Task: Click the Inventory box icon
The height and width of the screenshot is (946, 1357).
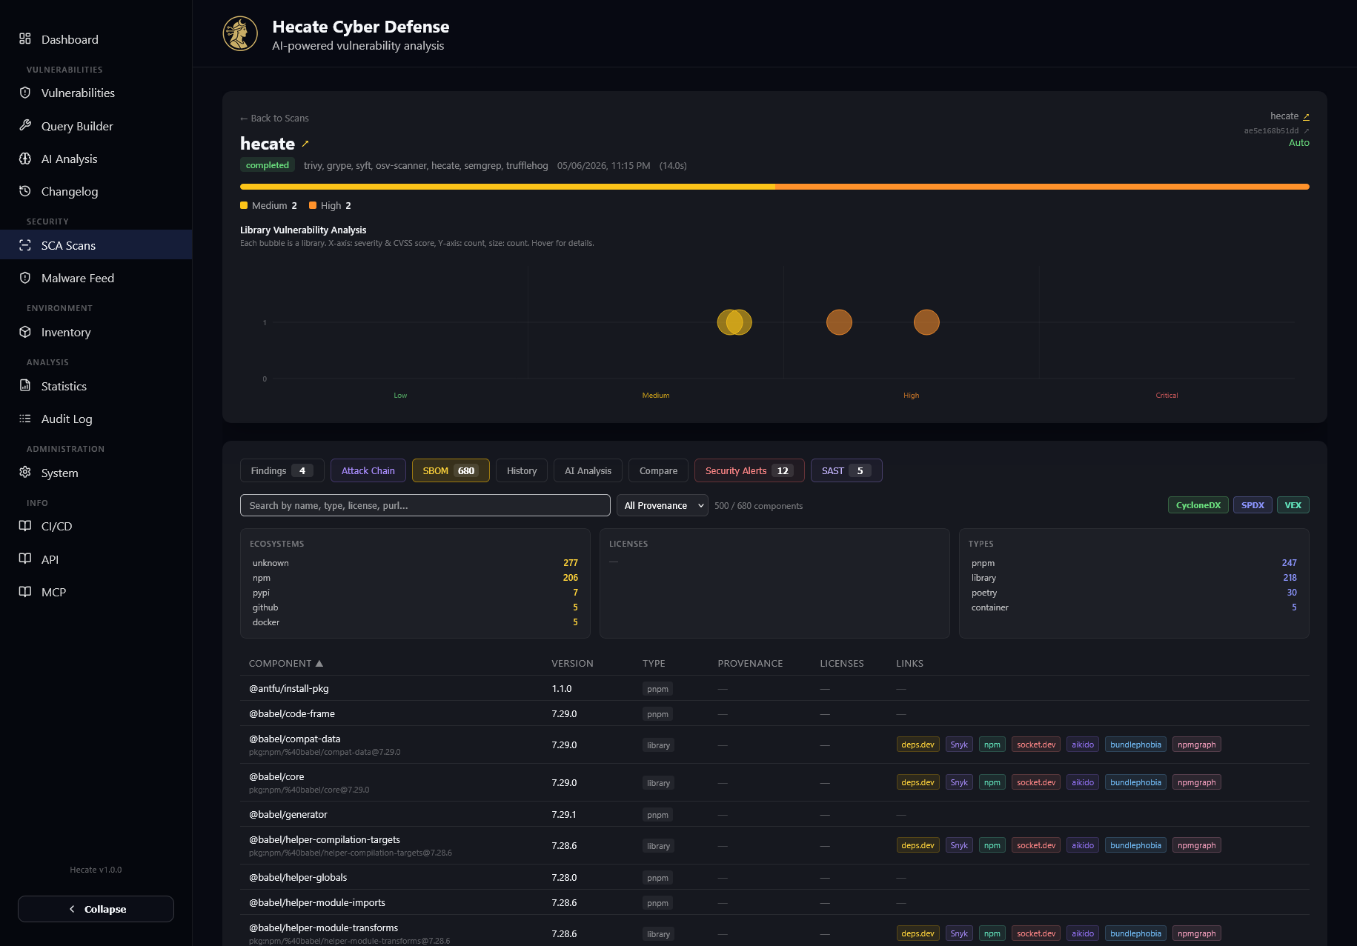Action: (x=25, y=332)
